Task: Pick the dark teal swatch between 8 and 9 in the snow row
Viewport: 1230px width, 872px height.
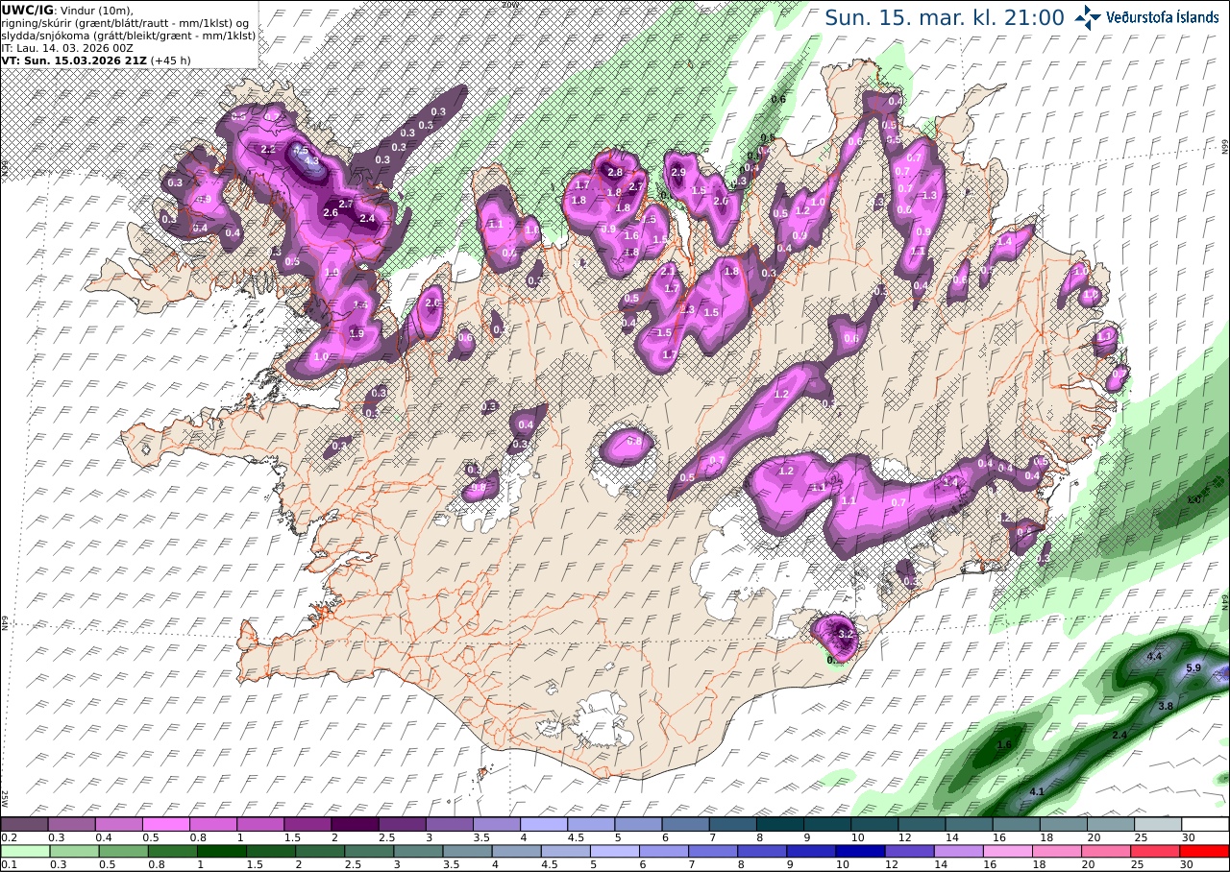Action: [780, 824]
